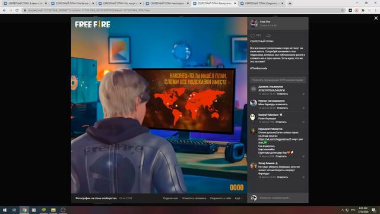Screen dimensions: 380x214
Task: Reply to the comment posted at 23:04
Action: pos(283,108)
